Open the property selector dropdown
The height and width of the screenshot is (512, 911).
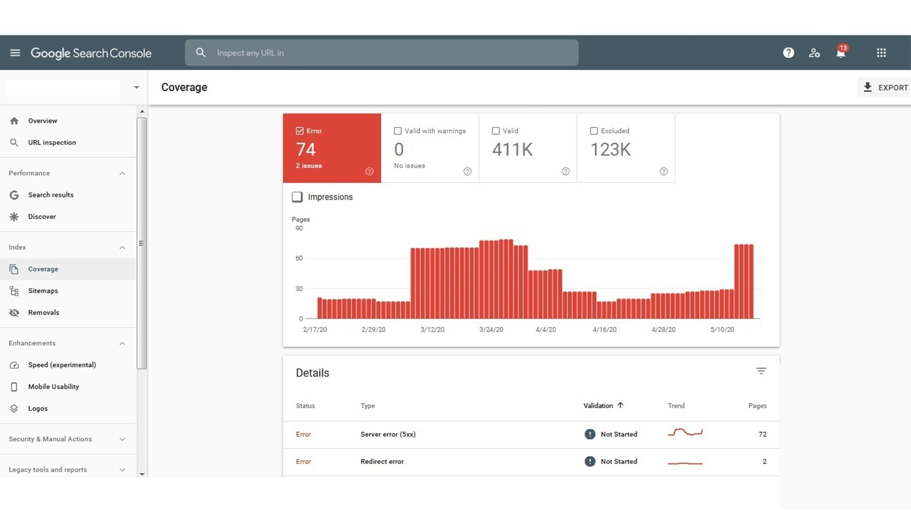pos(136,87)
